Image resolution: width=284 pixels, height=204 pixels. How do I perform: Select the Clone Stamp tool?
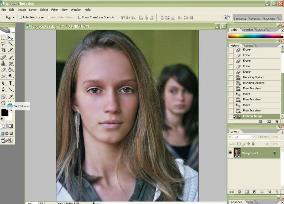coord(4,64)
